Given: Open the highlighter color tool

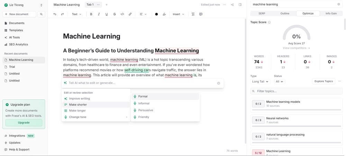Looking at the screenshot, I should (x=164, y=14).
